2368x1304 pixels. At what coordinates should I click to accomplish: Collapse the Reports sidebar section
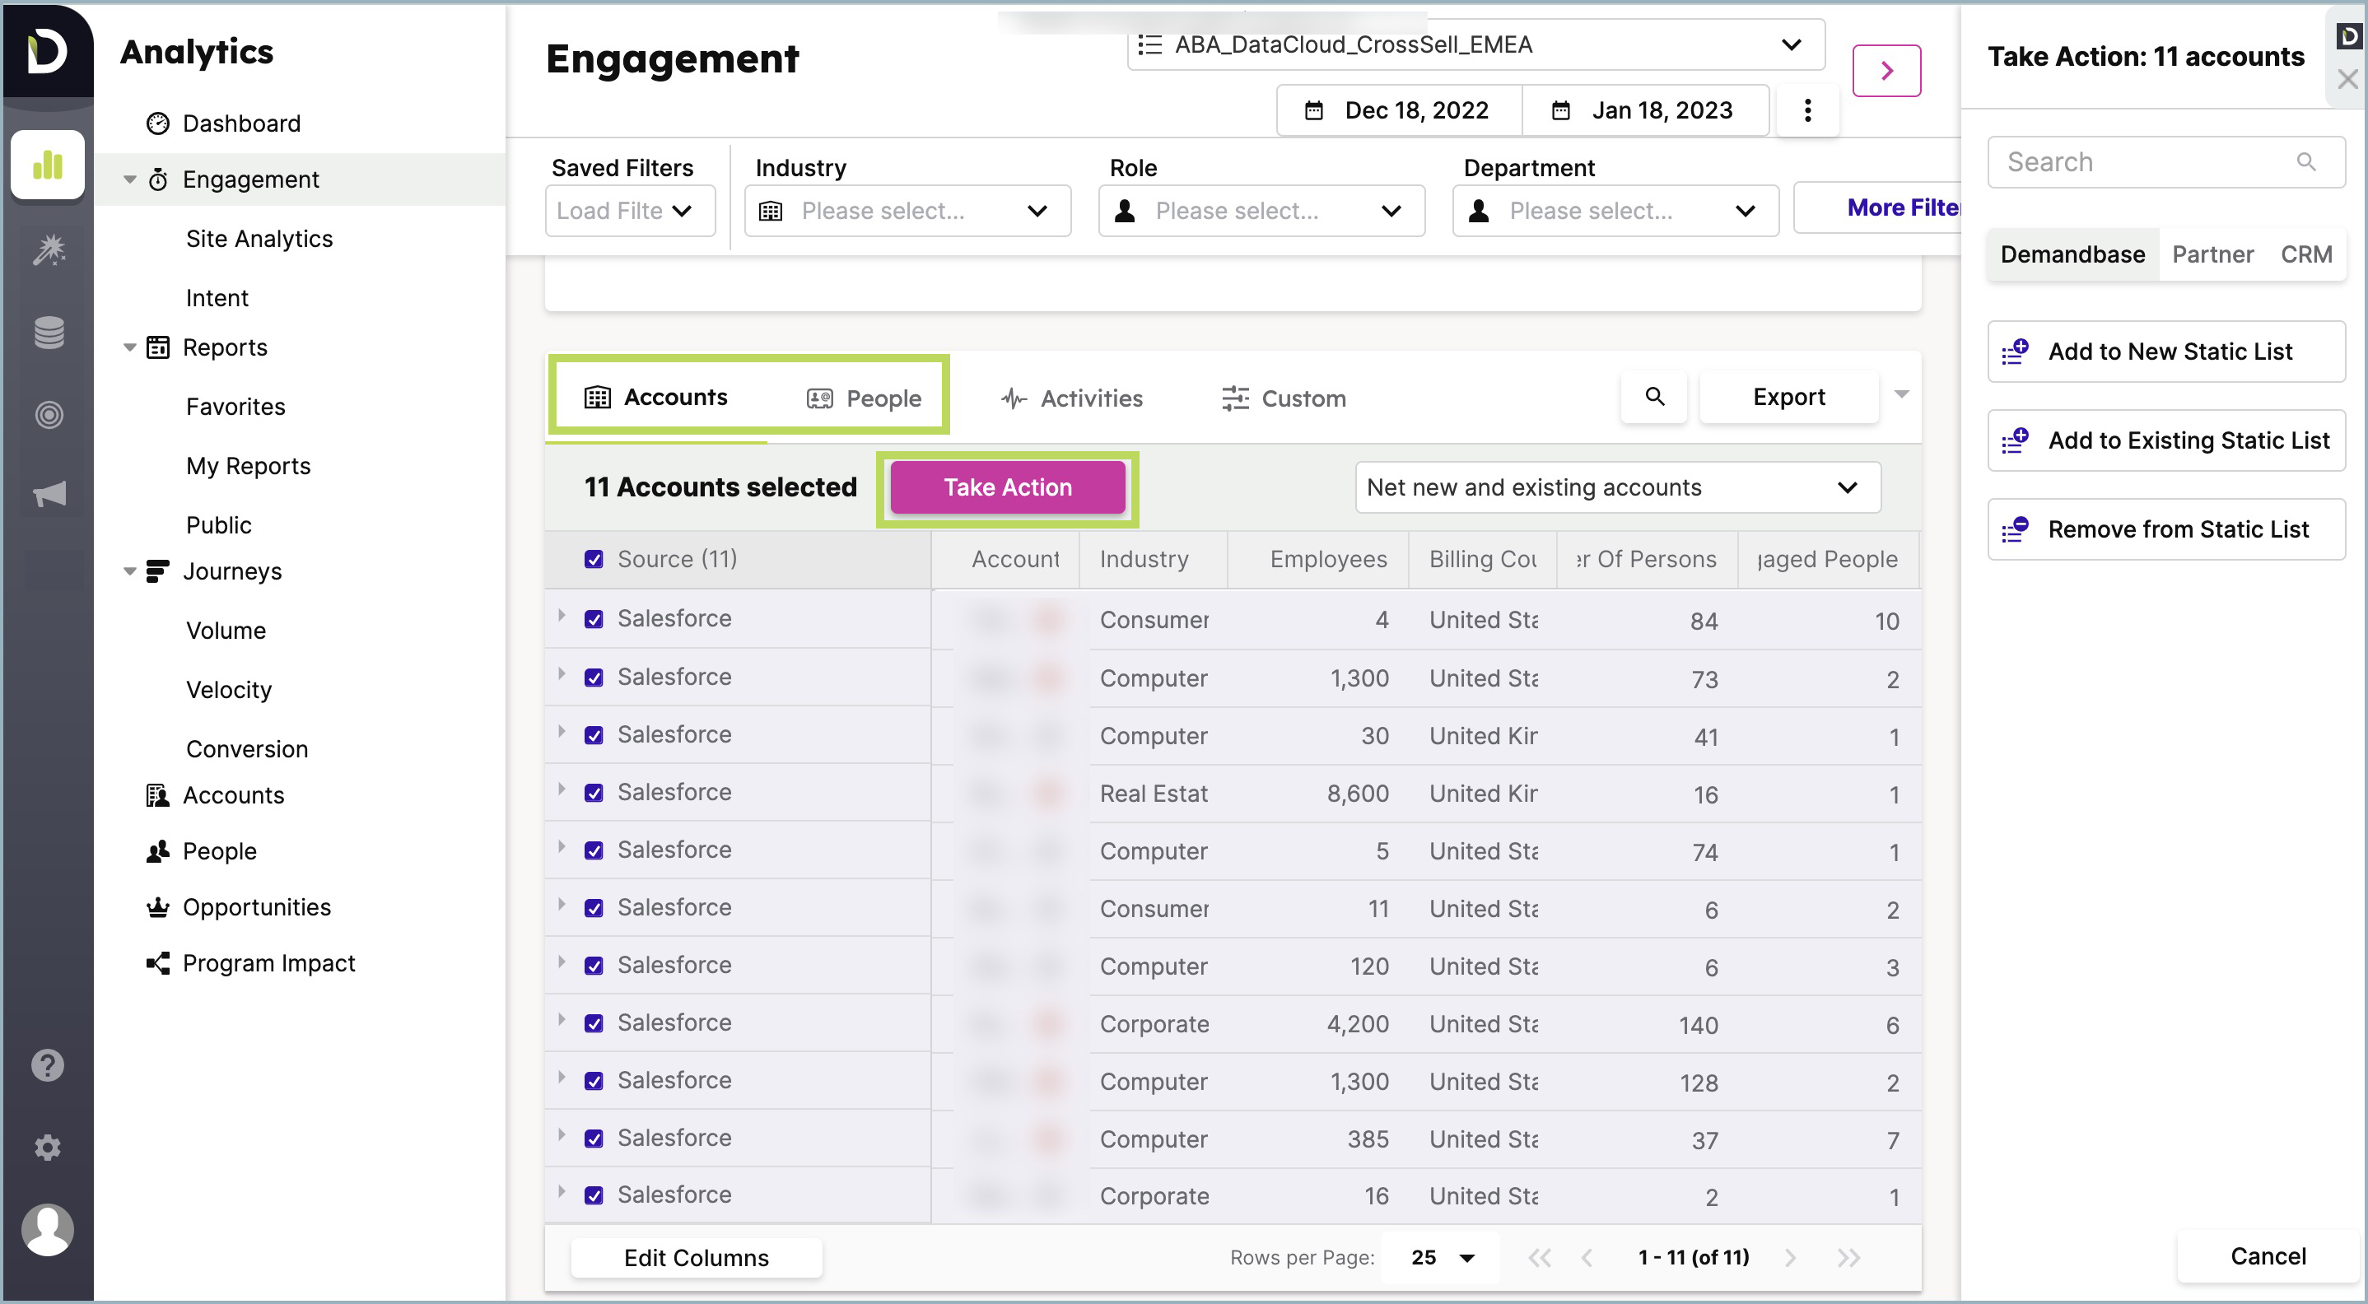click(129, 347)
